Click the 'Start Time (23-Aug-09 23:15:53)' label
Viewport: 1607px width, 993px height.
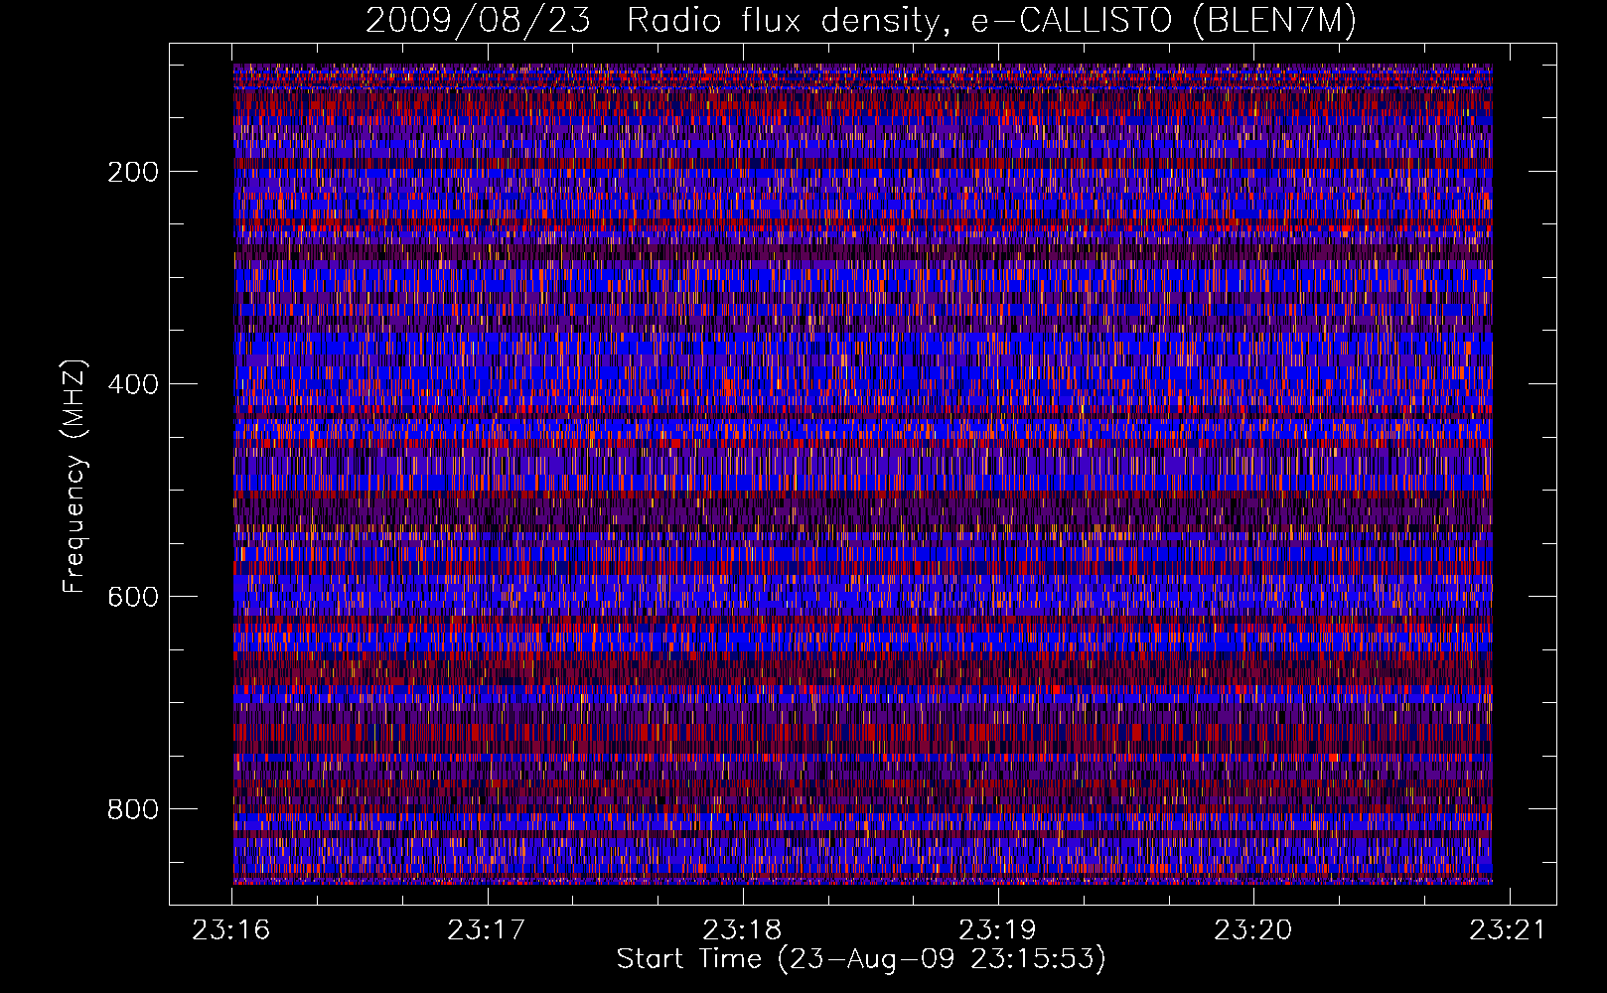pos(861,959)
